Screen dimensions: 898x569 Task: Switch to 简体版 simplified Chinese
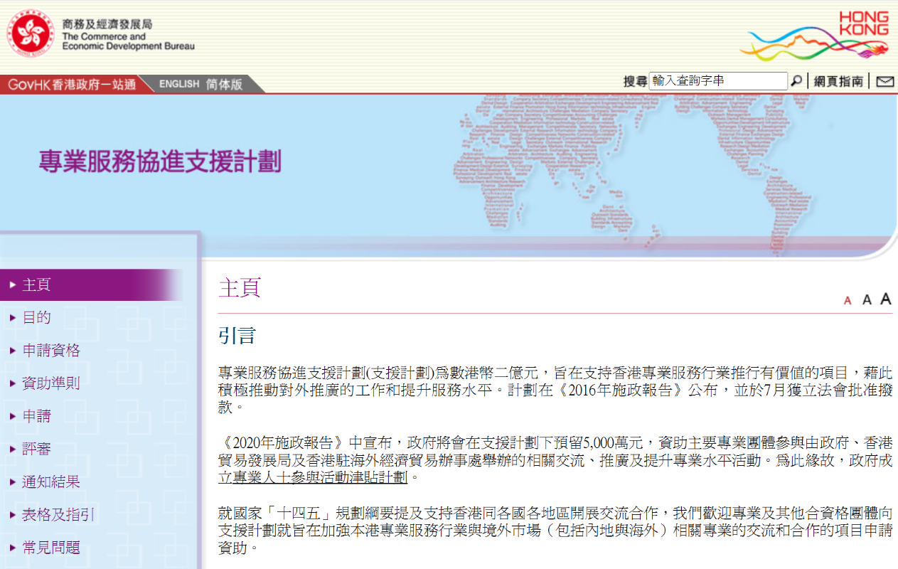pos(224,84)
